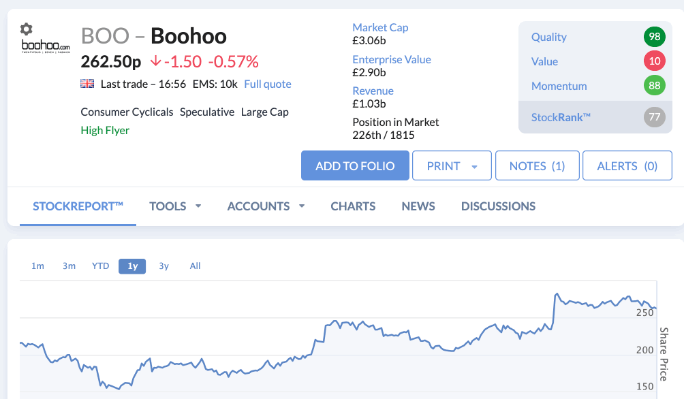Screen dimensions: 684x399
Task: Click the BOO ticker symbol
Action: point(105,36)
